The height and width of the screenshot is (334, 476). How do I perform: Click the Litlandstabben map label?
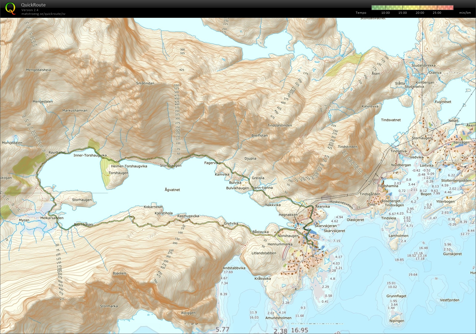point(264,253)
